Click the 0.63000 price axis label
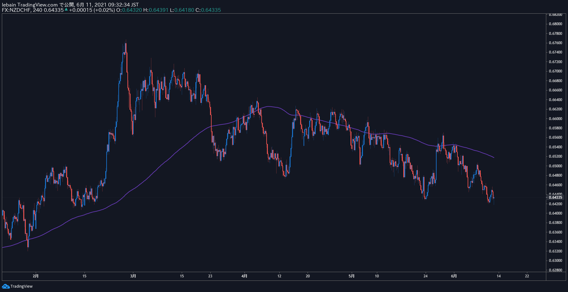 [x=555, y=261]
